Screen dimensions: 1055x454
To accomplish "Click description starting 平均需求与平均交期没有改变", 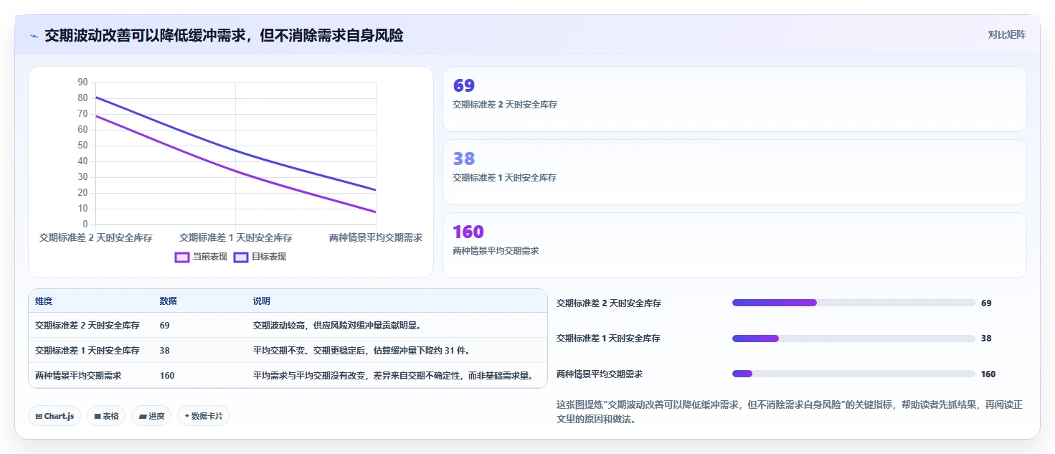I will click(394, 375).
